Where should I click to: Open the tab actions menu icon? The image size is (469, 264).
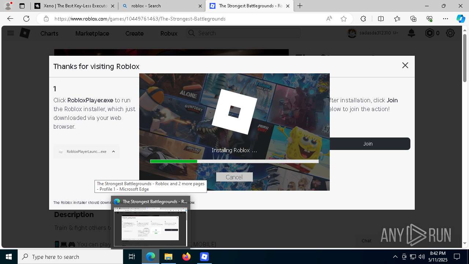pos(22,6)
